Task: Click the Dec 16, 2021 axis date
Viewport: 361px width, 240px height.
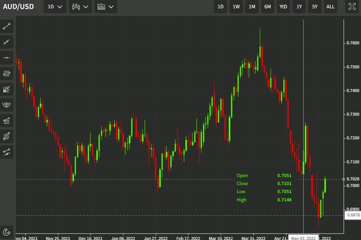Action: pos(90,238)
